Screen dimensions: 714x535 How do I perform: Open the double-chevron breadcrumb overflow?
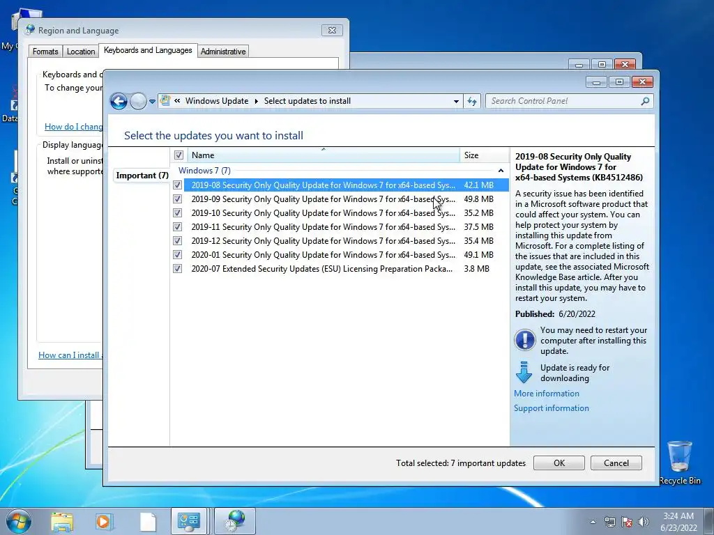177,101
